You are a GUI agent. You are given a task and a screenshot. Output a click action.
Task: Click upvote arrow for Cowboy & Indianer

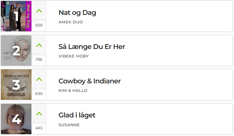(x=39, y=79)
